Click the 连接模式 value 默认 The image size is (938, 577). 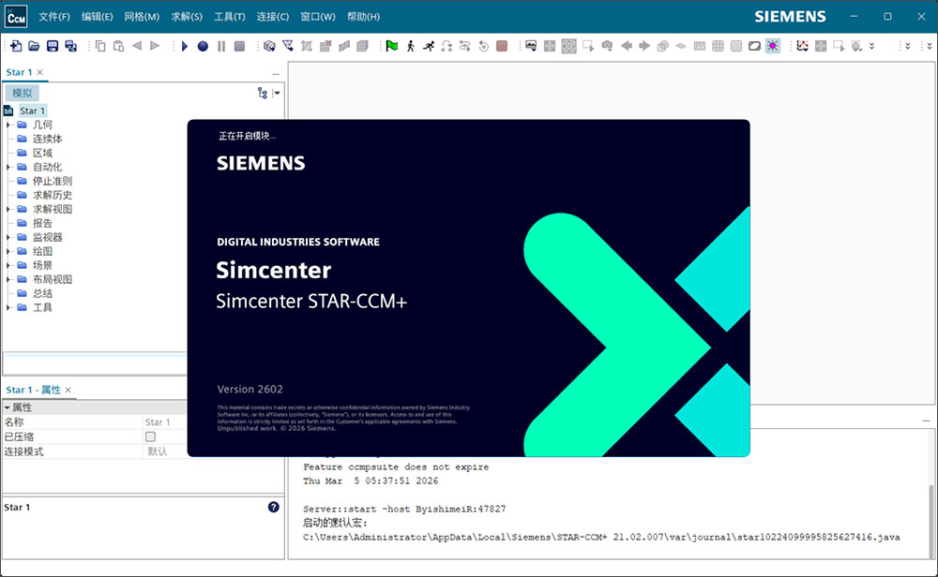(158, 451)
